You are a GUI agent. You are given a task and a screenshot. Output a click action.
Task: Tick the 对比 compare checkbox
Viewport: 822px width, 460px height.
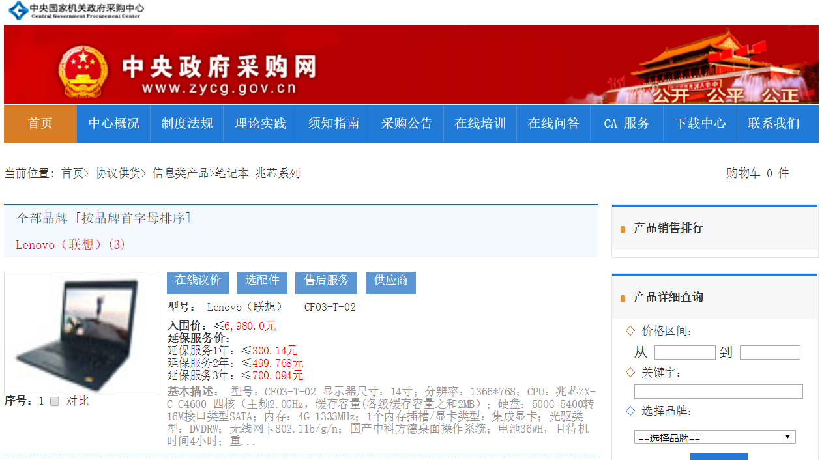click(x=55, y=401)
